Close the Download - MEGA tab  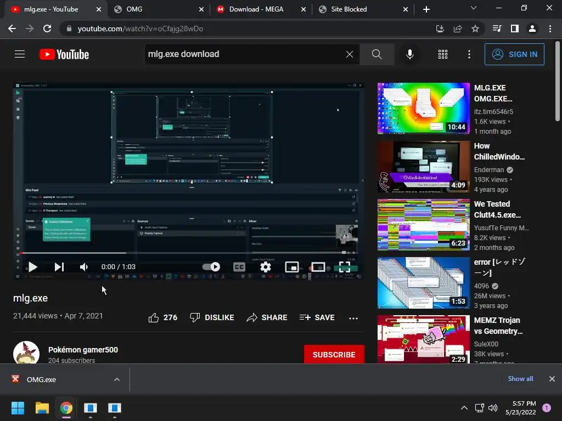tap(304, 10)
